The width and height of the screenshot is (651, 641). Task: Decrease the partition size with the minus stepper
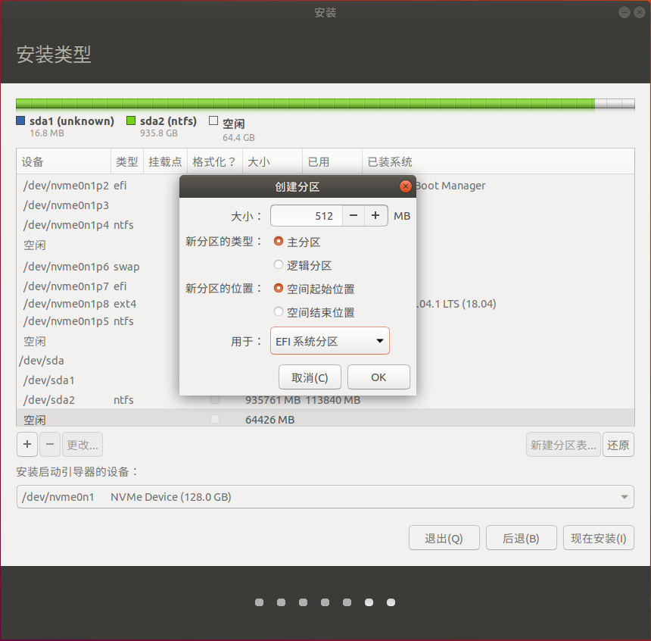(354, 216)
